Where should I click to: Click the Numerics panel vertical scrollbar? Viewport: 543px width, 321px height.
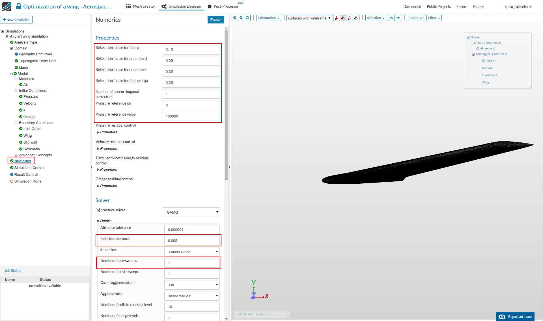[226, 105]
